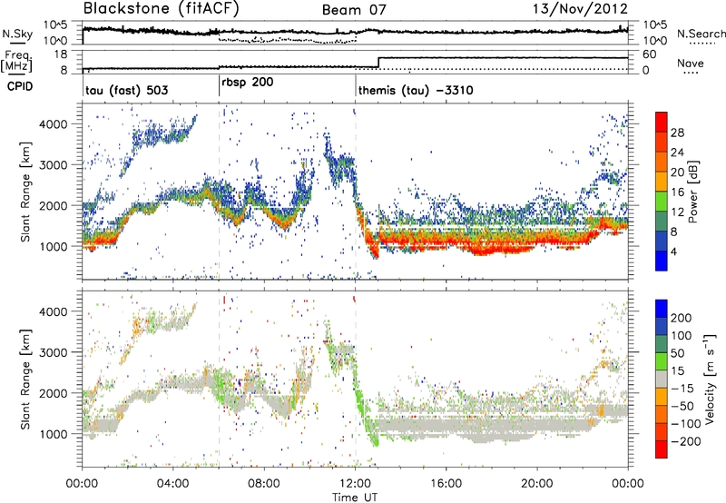This screenshot has height=503, width=726.
Task: Click the velocity panel Slant Range axis label
Action: point(25,380)
